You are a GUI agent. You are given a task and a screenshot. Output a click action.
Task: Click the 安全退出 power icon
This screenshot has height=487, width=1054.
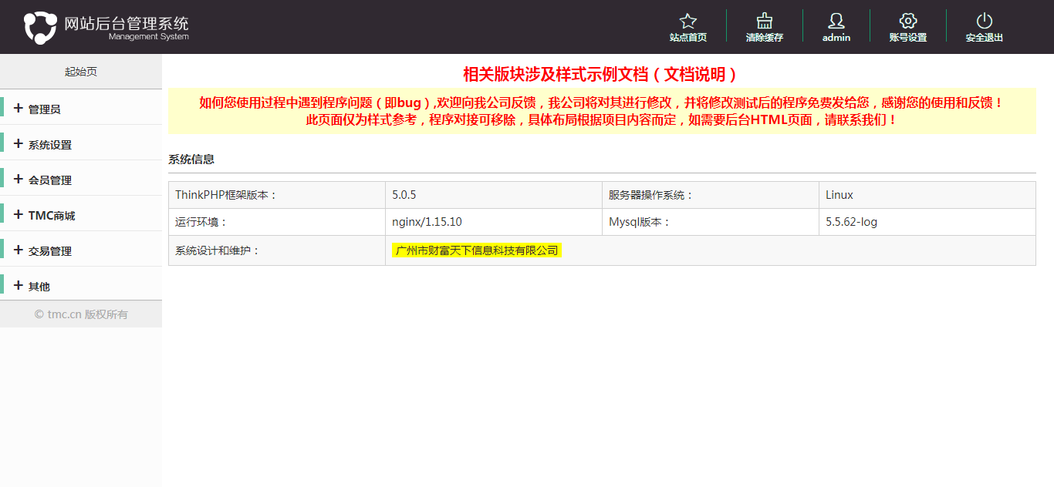(x=983, y=22)
